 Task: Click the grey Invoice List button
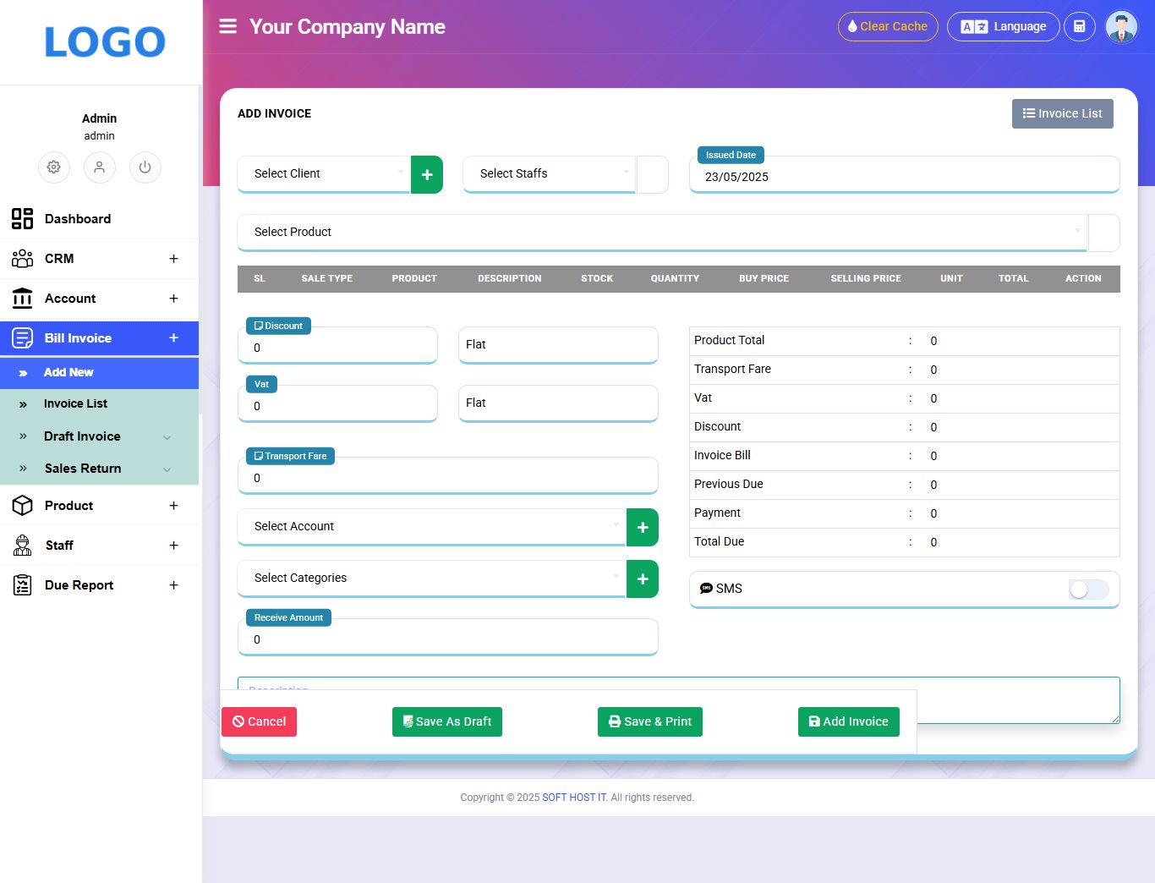pyautogui.click(x=1062, y=113)
